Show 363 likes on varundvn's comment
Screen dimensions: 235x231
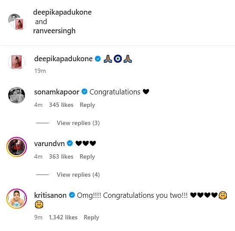tap(61, 156)
